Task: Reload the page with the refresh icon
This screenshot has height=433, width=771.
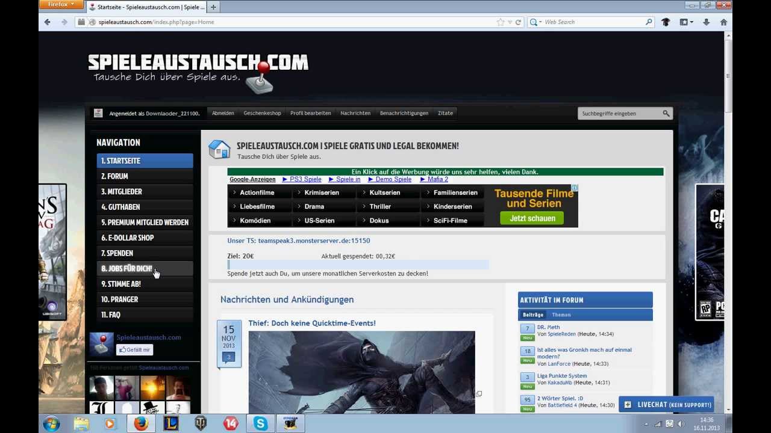Action: coord(518,22)
